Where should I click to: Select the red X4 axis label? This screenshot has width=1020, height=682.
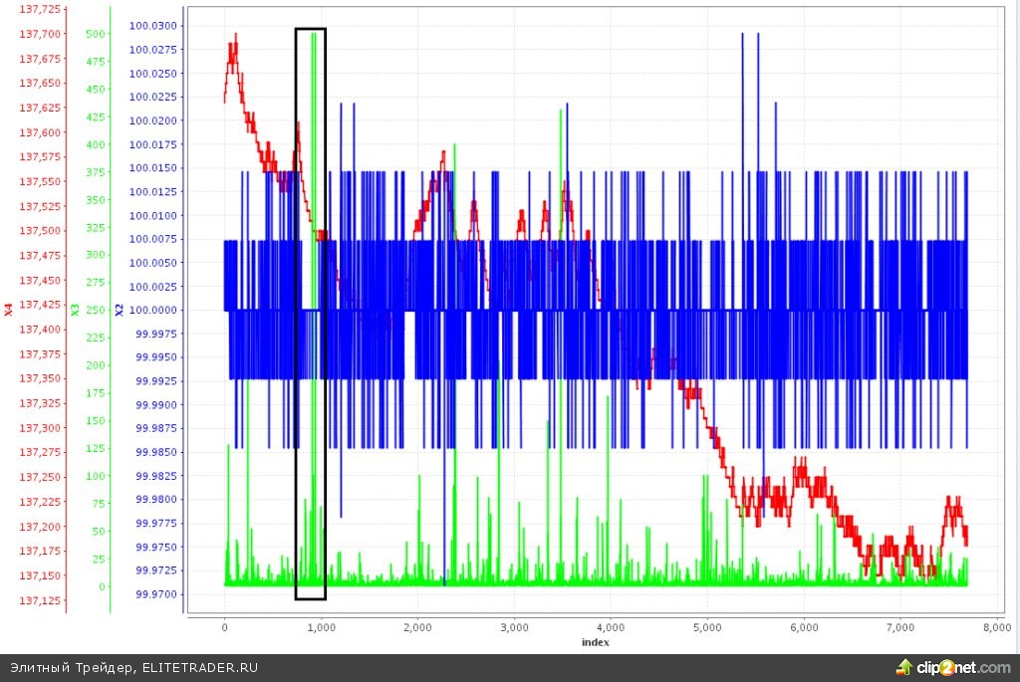coord(9,310)
